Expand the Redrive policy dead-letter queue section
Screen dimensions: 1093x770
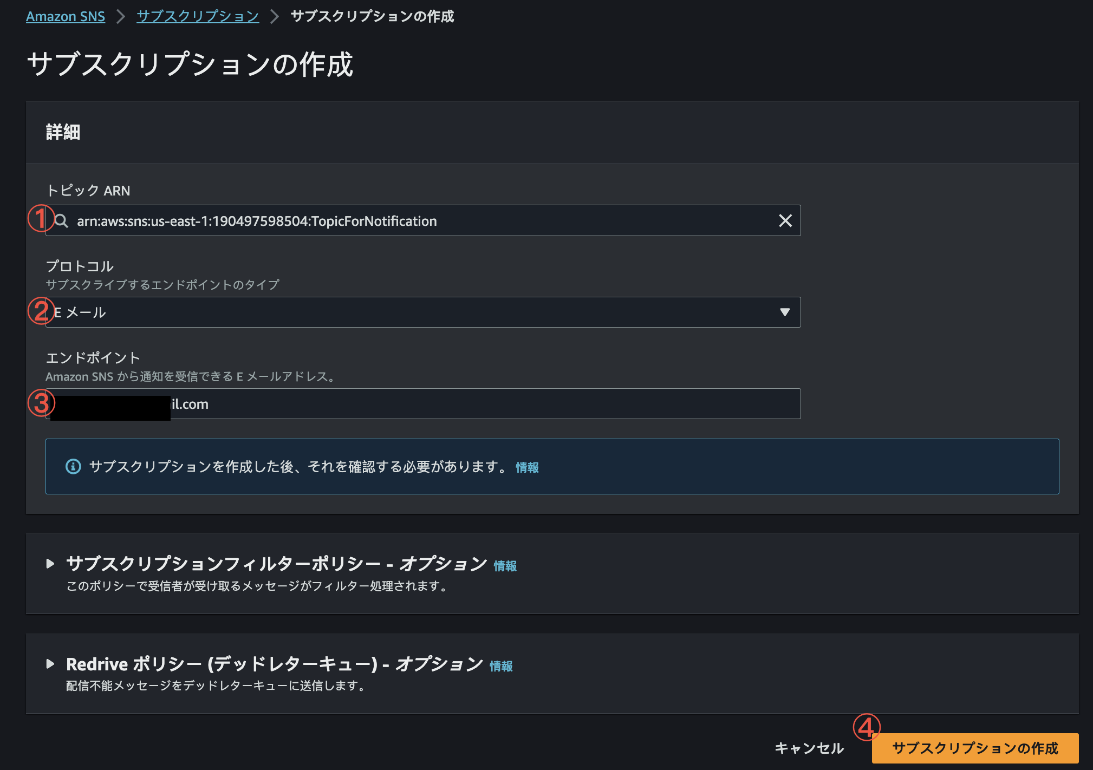point(50,664)
